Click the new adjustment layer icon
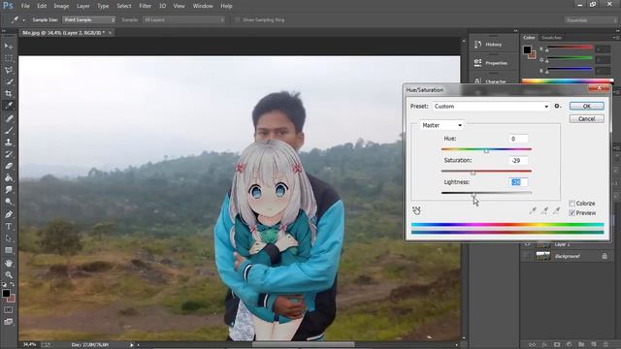The height and width of the screenshot is (349, 621). (x=570, y=345)
